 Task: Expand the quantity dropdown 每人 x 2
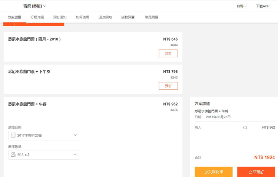[x=44, y=154]
